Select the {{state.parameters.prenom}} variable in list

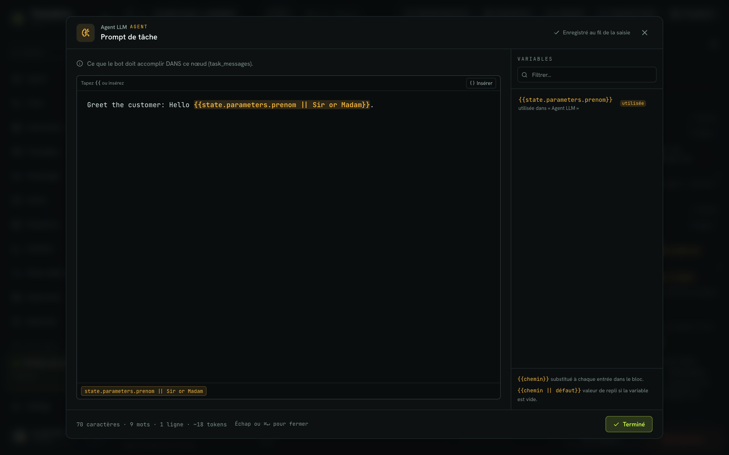point(565,100)
